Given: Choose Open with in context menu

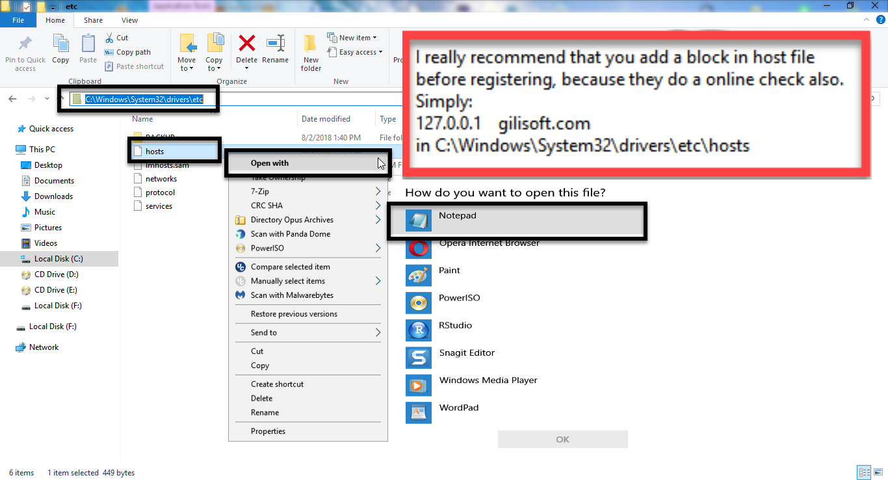Looking at the screenshot, I should coord(307,163).
